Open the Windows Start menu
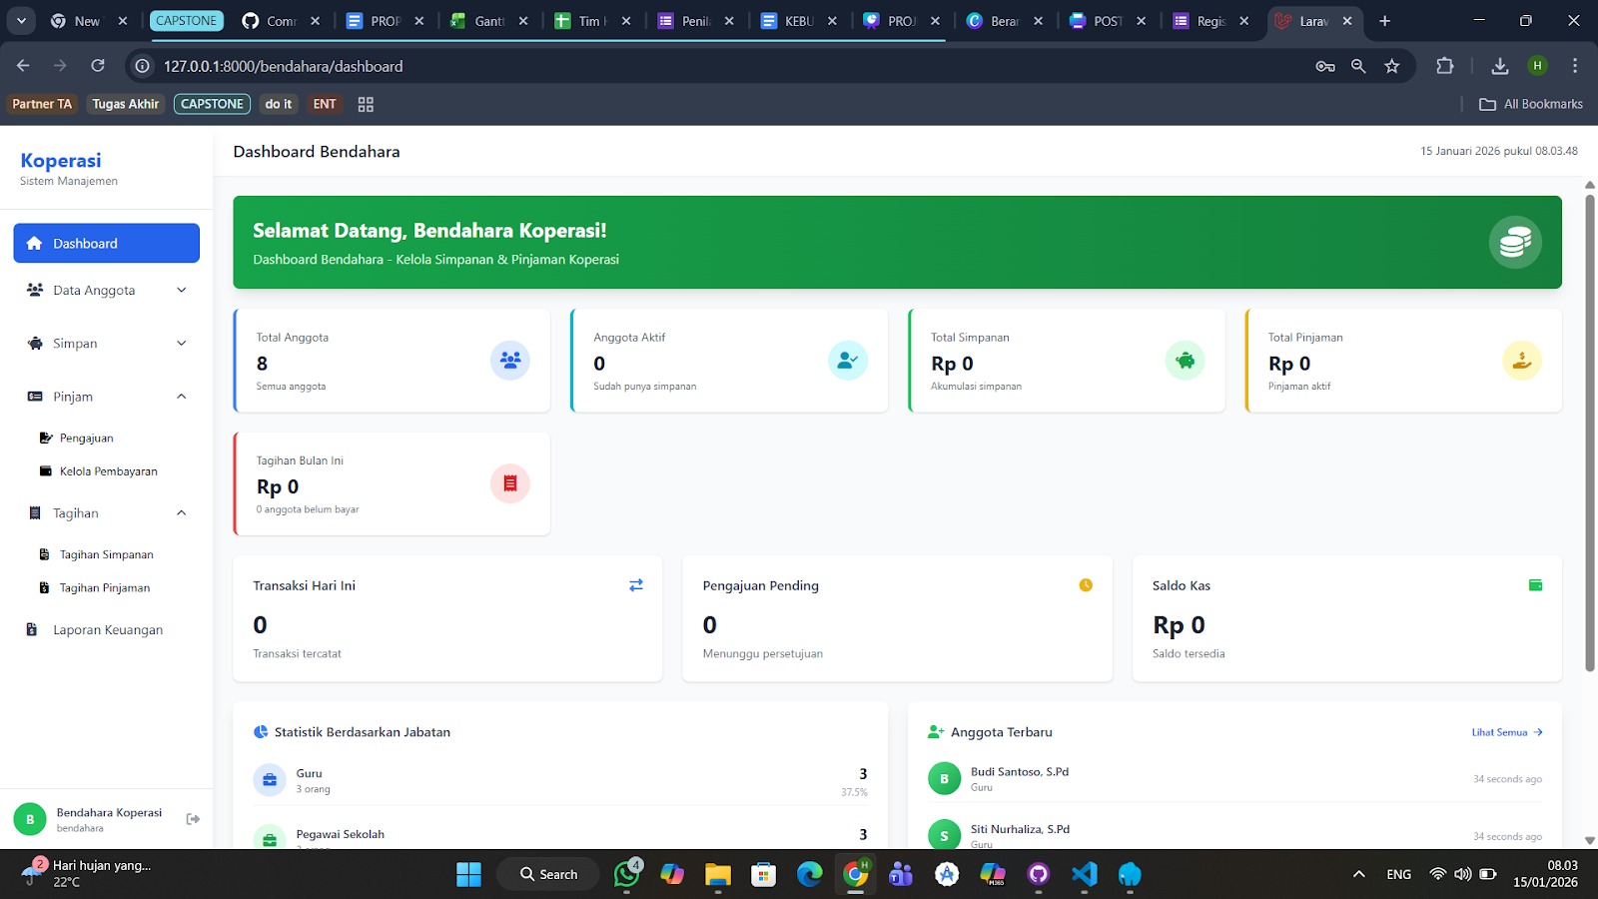This screenshot has height=899, width=1598. (468, 874)
